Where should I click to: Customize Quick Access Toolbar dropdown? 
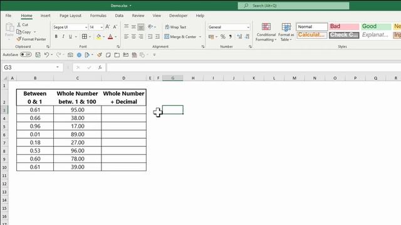(154, 55)
